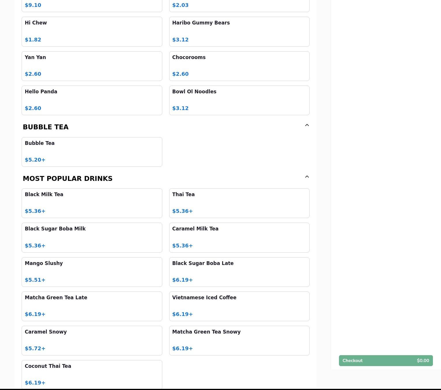Image resolution: width=441 pixels, height=390 pixels.
Task: Choose the Thai Tea drink card
Action: click(x=239, y=203)
